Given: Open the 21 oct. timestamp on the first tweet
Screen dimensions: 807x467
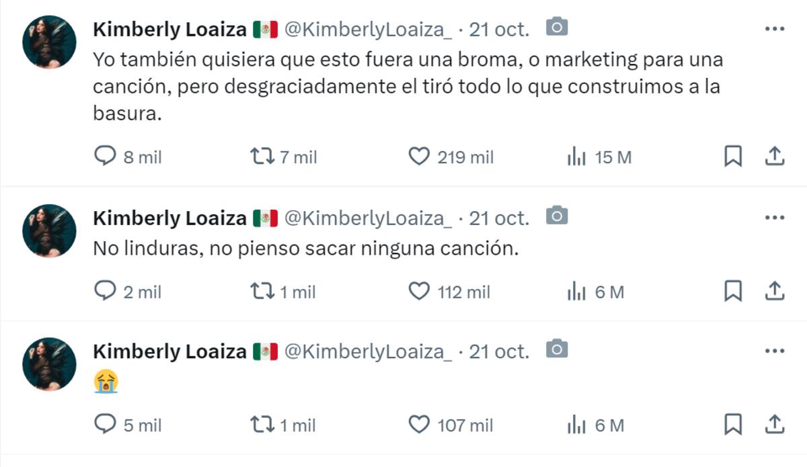Looking at the screenshot, I should pos(499,29).
